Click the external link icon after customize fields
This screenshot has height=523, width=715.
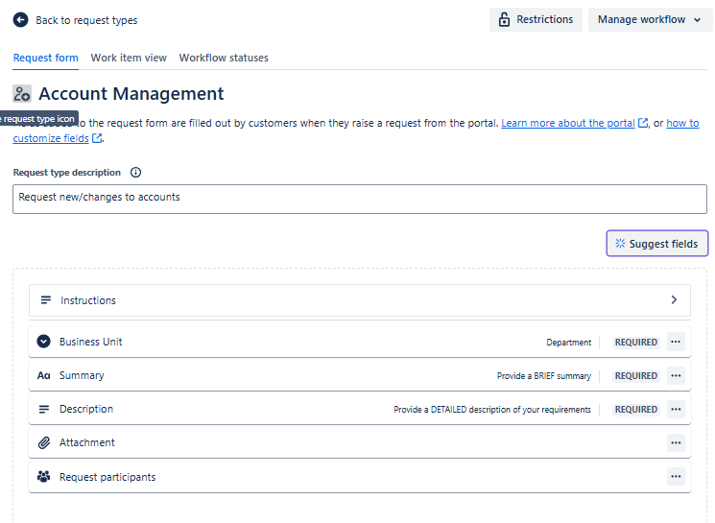pyautogui.click(x=97, y=138)
